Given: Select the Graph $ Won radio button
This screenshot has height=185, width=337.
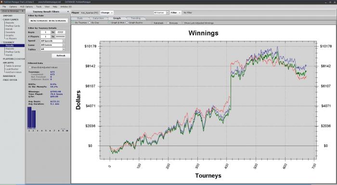Looking at the screenshot, I should click(109, 23).
